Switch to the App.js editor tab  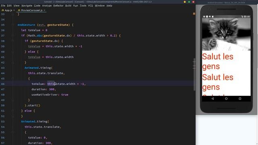(x=8, y=10)
